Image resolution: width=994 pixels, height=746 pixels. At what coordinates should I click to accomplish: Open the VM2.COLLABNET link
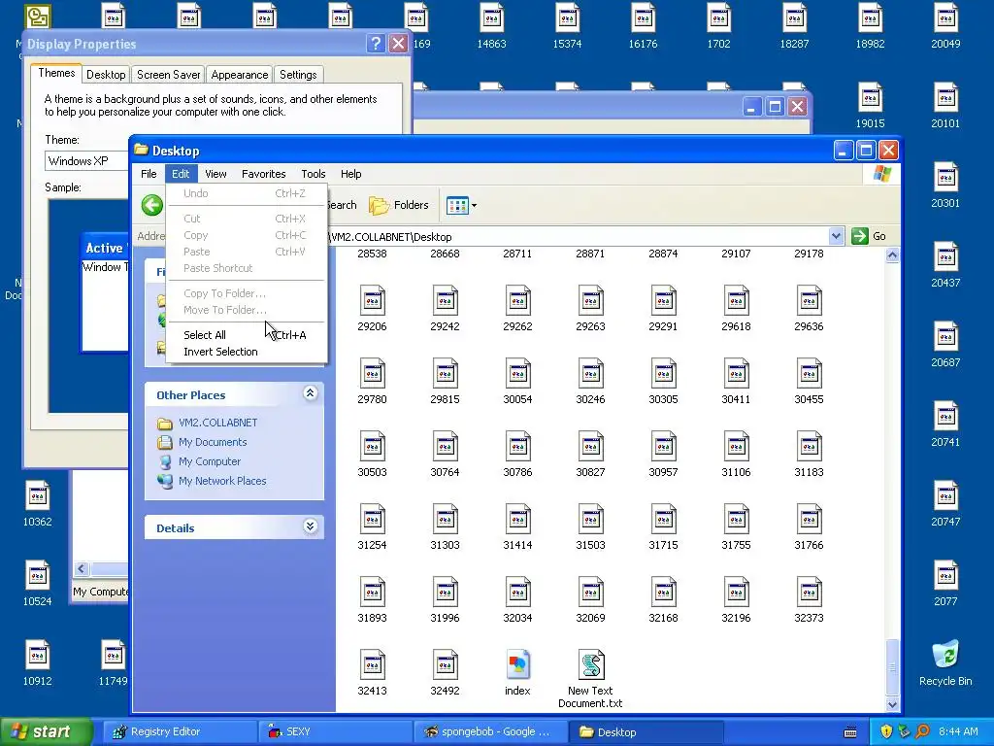pos(218,424)
